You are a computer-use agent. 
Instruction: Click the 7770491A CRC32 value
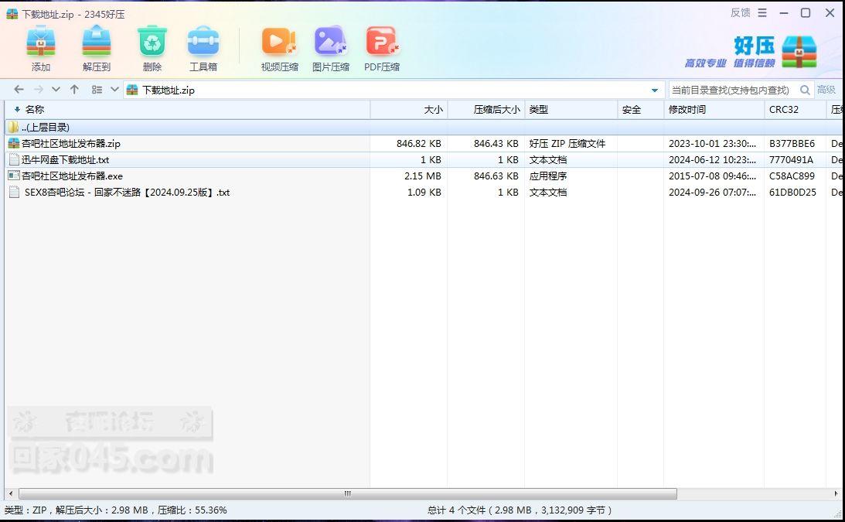(791, 159)
